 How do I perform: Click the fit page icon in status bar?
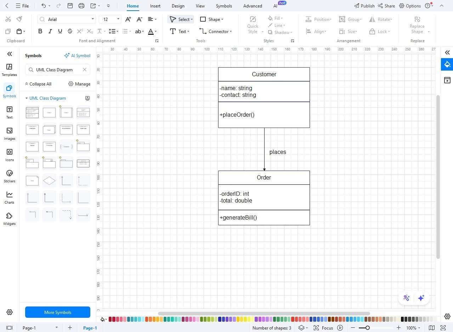[x=443, y=328]
